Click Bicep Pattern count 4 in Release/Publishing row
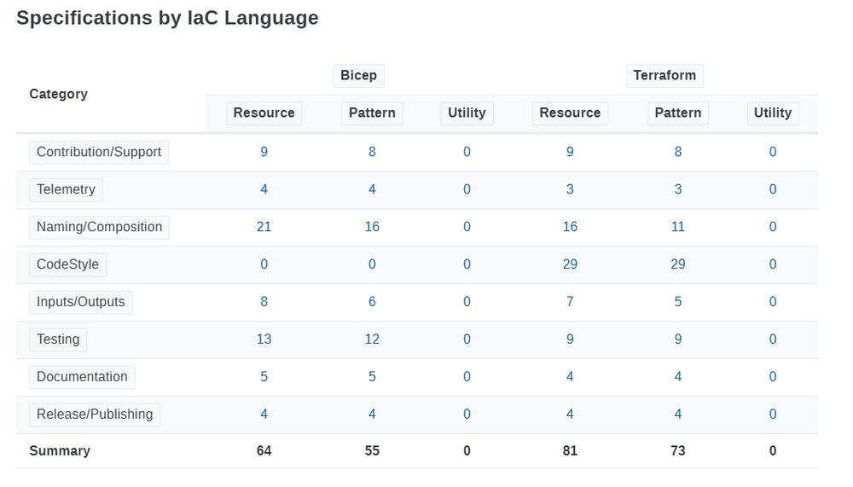 [372, 415]
